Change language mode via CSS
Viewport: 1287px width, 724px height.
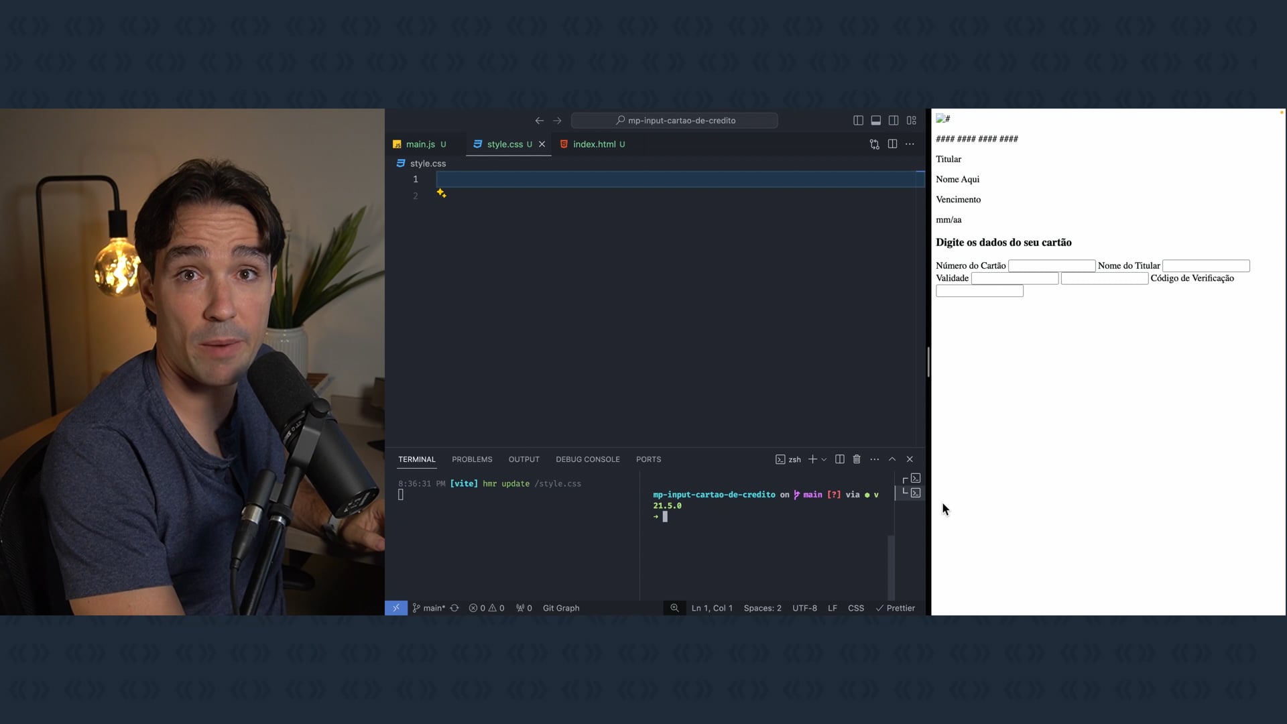point(856,608)
